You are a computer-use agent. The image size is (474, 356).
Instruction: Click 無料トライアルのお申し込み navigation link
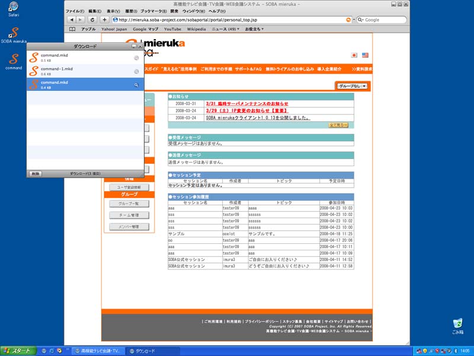point(290,69)
